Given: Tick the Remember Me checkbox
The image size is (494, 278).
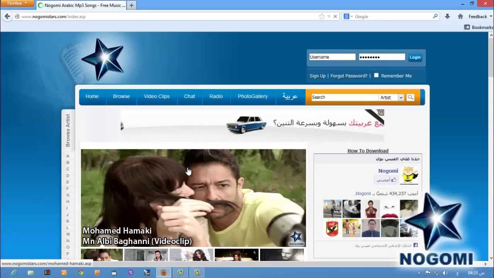Looking at the screenshot, I should tap(376, 75).
